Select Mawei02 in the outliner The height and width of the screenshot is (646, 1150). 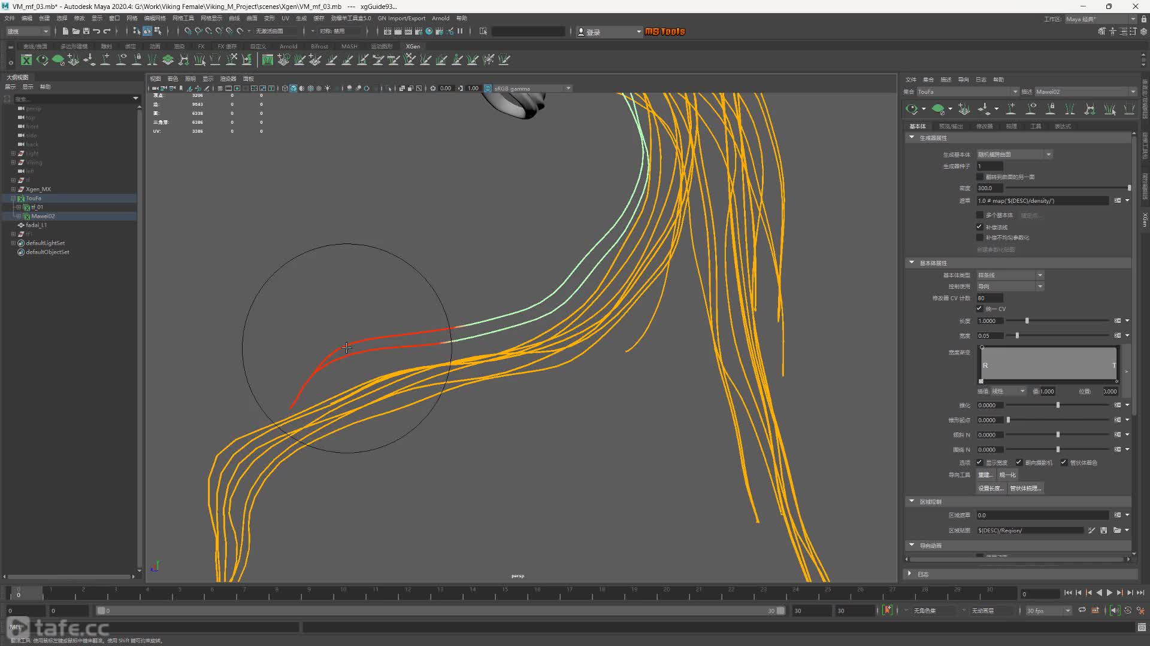43,217
